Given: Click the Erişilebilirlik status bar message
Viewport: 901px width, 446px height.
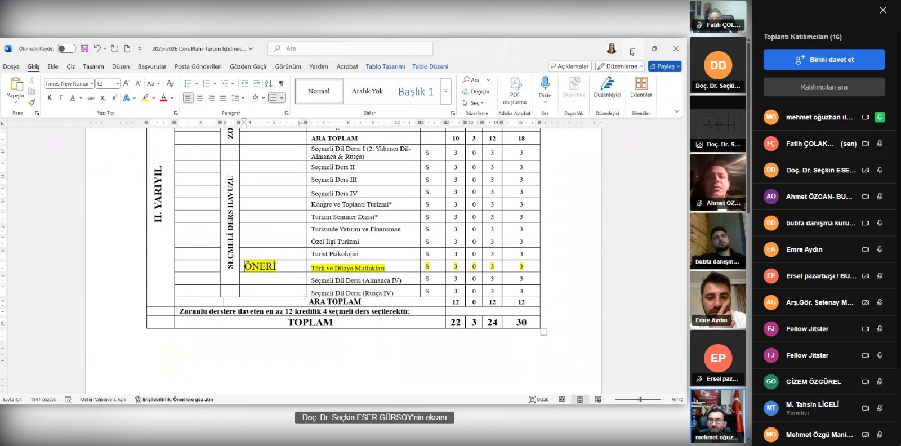Looking at the screenshot, I should (174, 399).
